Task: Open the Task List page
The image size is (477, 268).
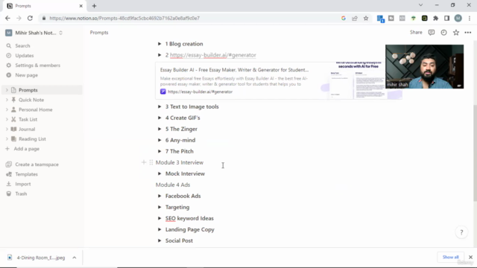Action: 28,119
